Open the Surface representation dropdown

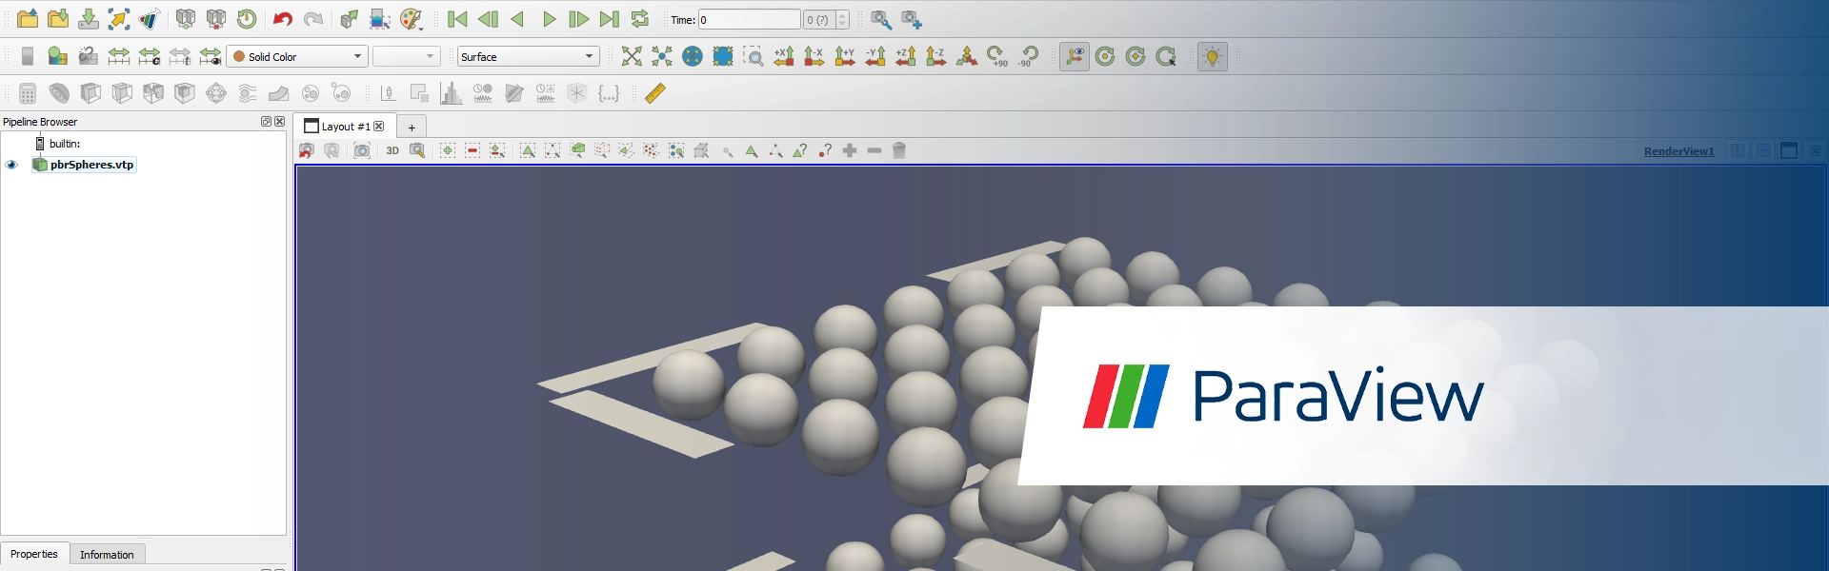pyautogui.click(x=528, y=57)
